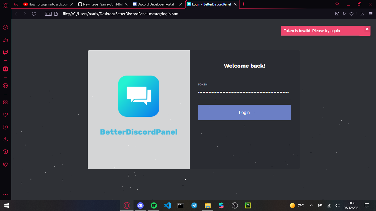The image size is (376, 211).
Task: Switch to the Discord Developer Portal tab
Action: coord(157,4)
